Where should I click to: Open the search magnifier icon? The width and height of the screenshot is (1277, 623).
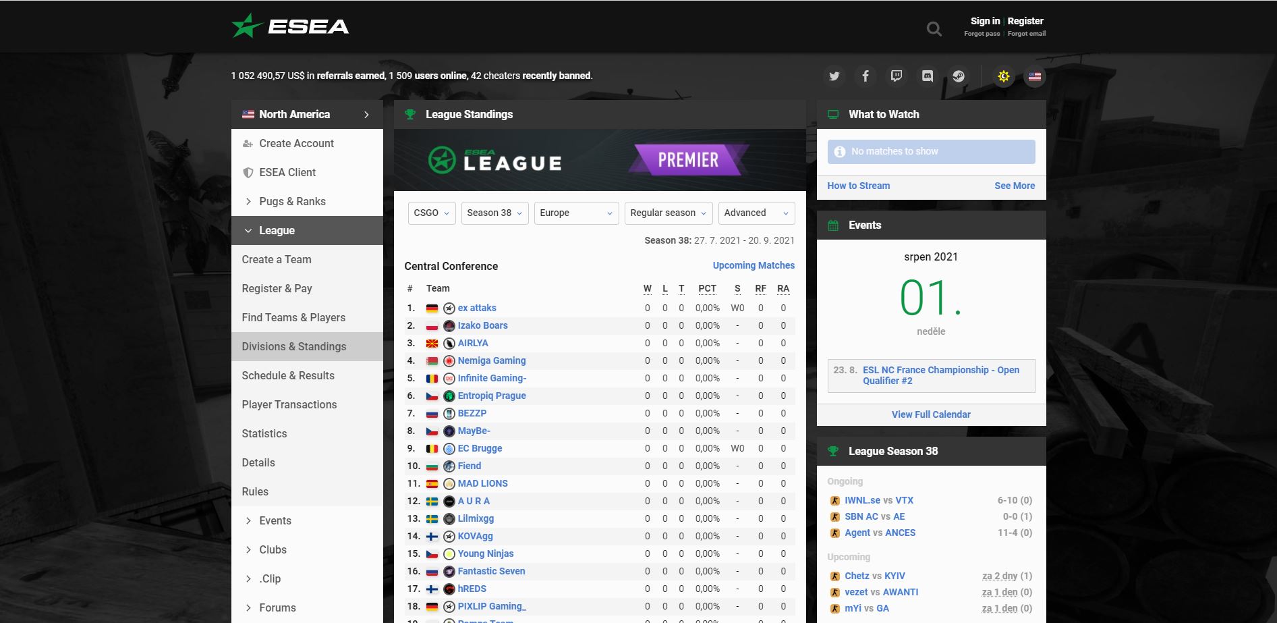click(934, 28)
